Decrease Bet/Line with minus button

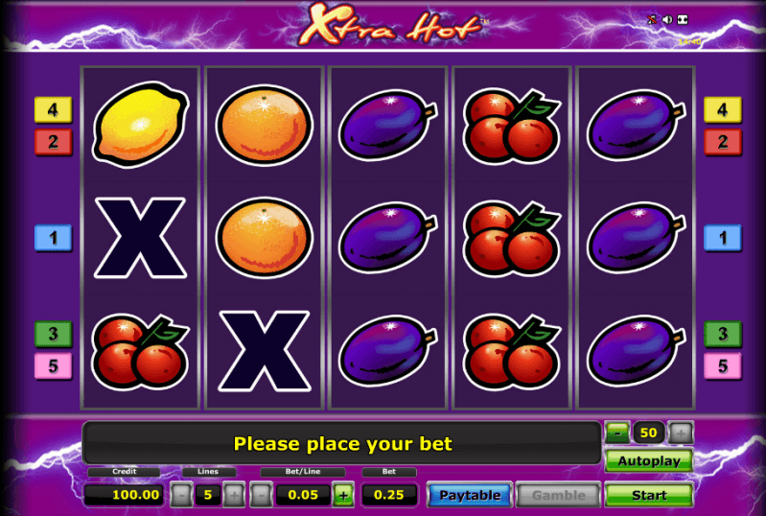click(262, 495)
